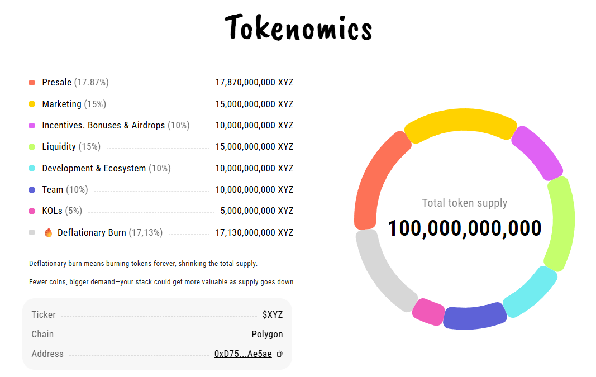Select the blue Team legend marker
This screenshot has width=596, height=377.
pos(31,189)
